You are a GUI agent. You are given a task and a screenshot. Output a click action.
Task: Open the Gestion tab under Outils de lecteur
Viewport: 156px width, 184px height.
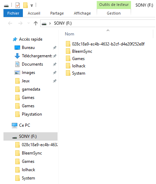tap(114, 13)
